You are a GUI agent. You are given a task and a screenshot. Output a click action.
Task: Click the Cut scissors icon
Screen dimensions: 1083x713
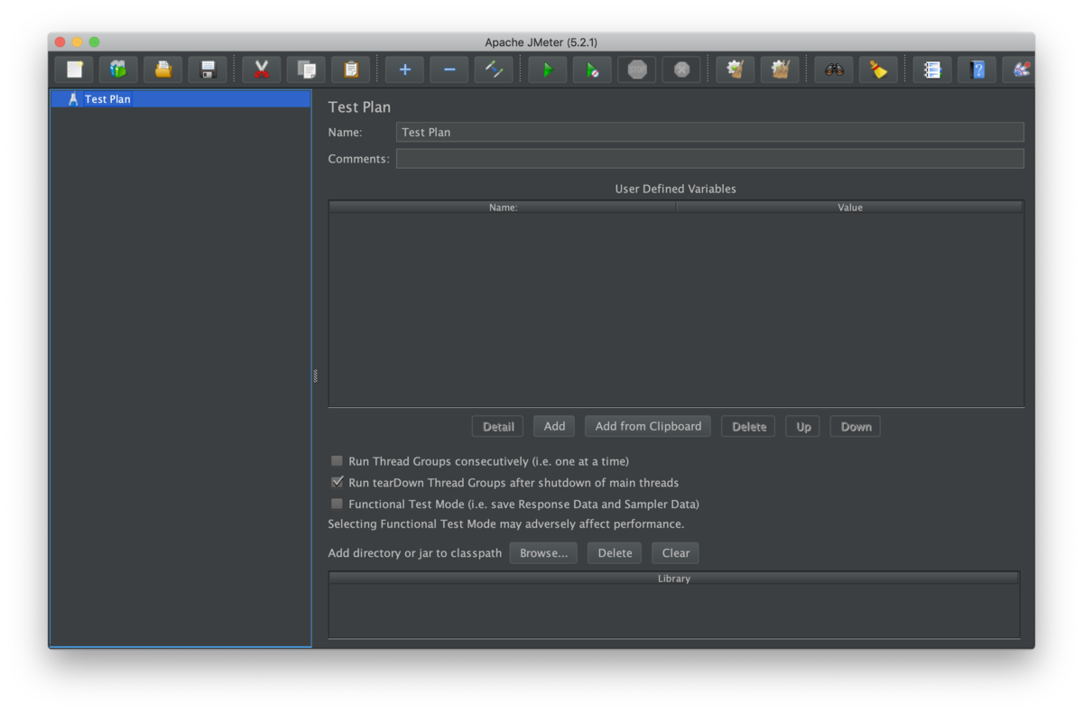[x=262, y=69]
